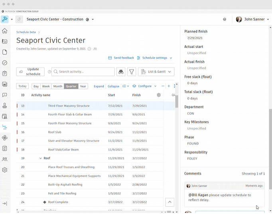Open the List & Gantt view dropdown

click(x=156, y=72)
